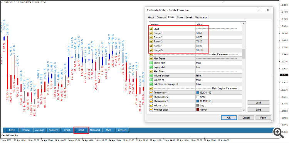
Task: Click the Volume color variable icon
Action: tap(151, 105)
